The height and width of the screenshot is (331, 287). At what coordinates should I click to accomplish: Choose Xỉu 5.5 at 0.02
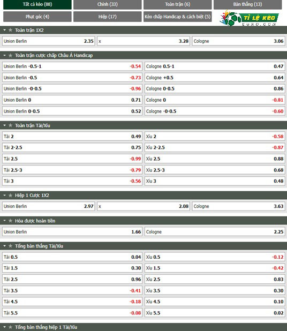(x=215, y=313)
